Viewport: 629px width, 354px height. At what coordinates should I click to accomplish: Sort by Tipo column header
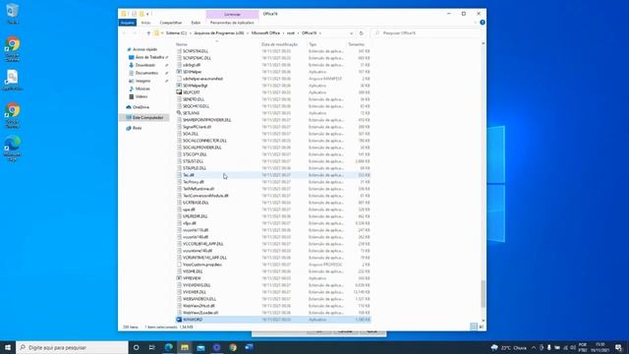313,44
